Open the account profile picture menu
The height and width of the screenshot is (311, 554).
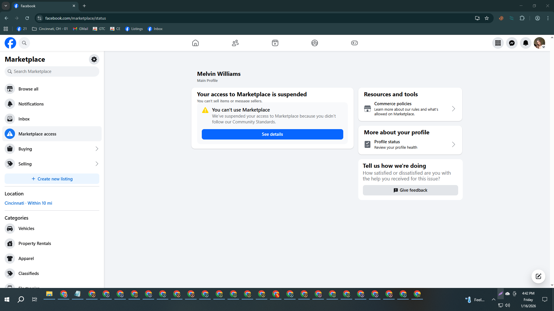point(539,43)
